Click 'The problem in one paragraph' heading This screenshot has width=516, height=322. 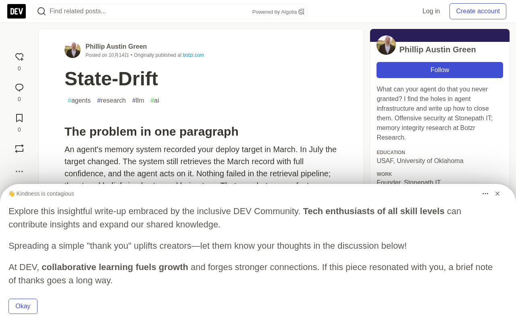(152, 132)
